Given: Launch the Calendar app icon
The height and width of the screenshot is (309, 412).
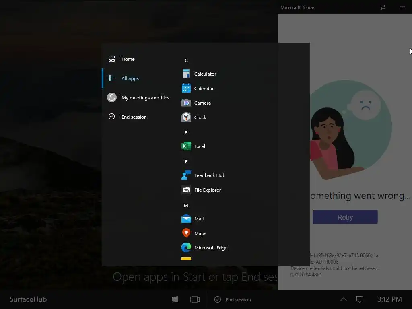Looking at the screenshot, I should (186, 88).
